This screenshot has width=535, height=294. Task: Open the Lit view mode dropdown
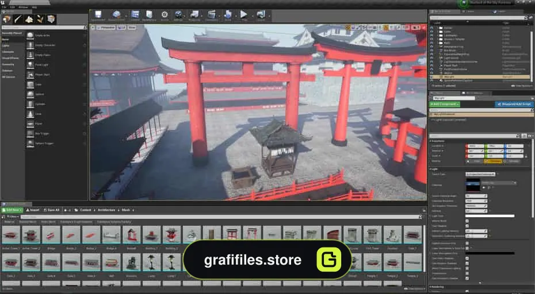click(x=121, y=28)
